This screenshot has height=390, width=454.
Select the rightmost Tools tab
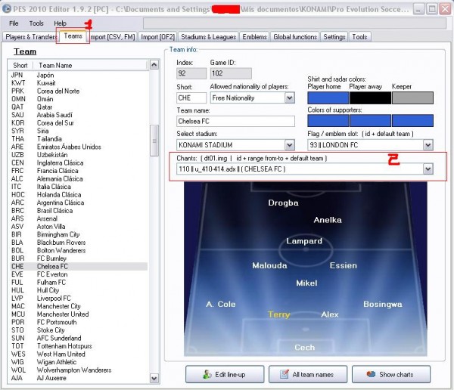pos(359,37)
